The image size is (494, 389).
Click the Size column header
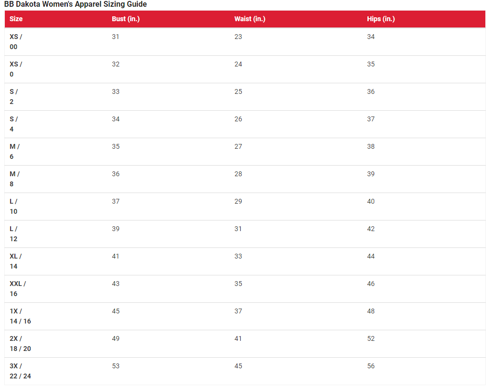click(x=16, y=19)
